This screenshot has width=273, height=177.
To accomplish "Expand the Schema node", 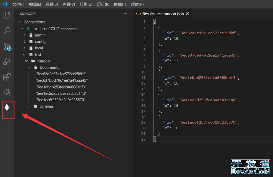I will tap(29, 106).
